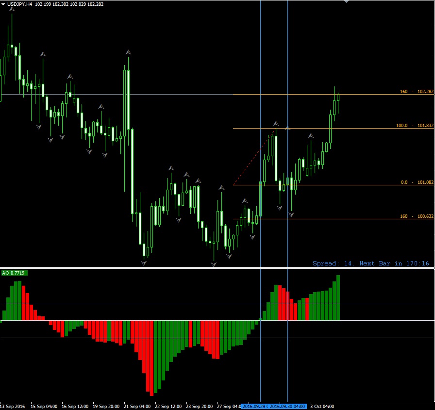
Task: Click the 19 Sep 20:00 time axis label
Action: (106, 407)
